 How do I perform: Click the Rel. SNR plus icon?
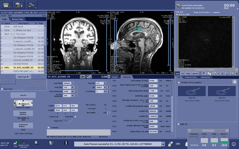click(108, 113)
